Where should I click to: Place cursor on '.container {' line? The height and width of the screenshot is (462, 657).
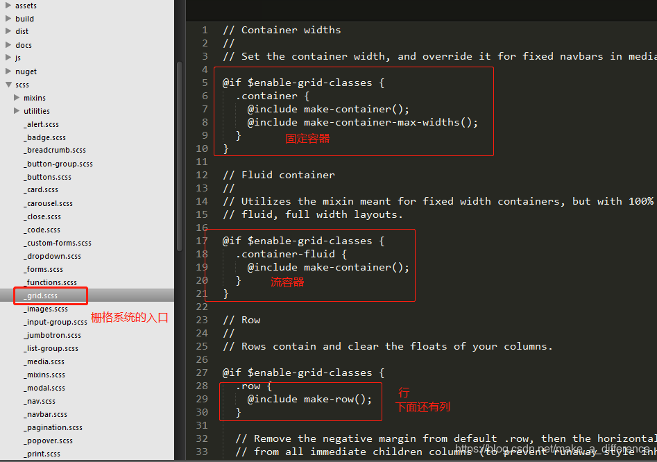pos(273,96)
